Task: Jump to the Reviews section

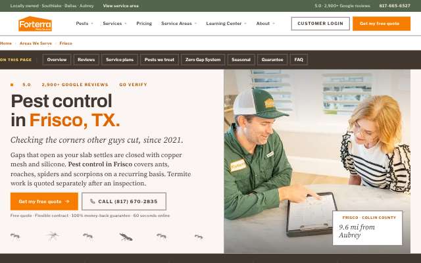Action: [86, 60]
